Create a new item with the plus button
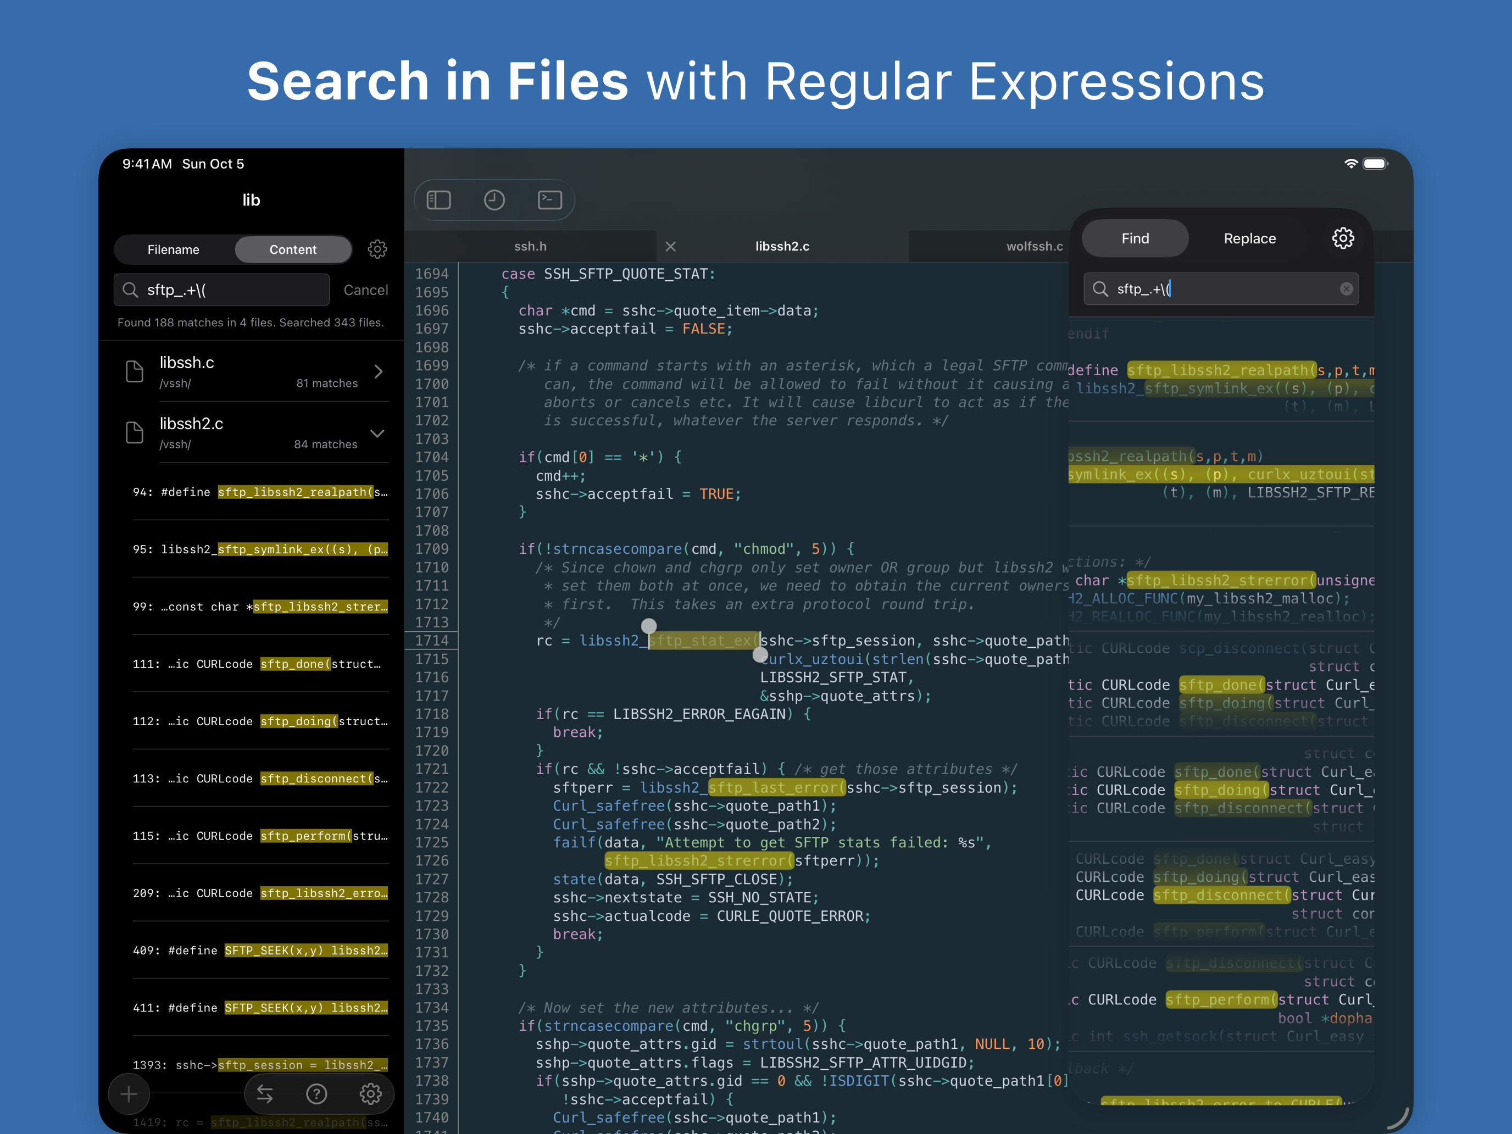 [x=129, y=1094]
